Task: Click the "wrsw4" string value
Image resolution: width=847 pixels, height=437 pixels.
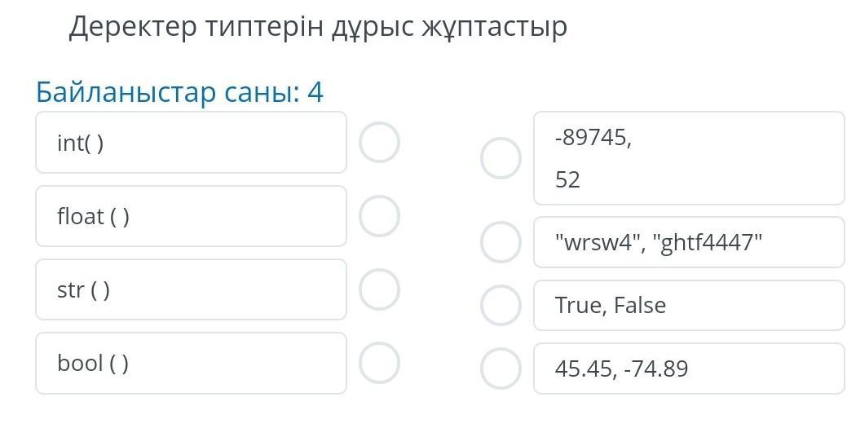Action: coord(595,242)
